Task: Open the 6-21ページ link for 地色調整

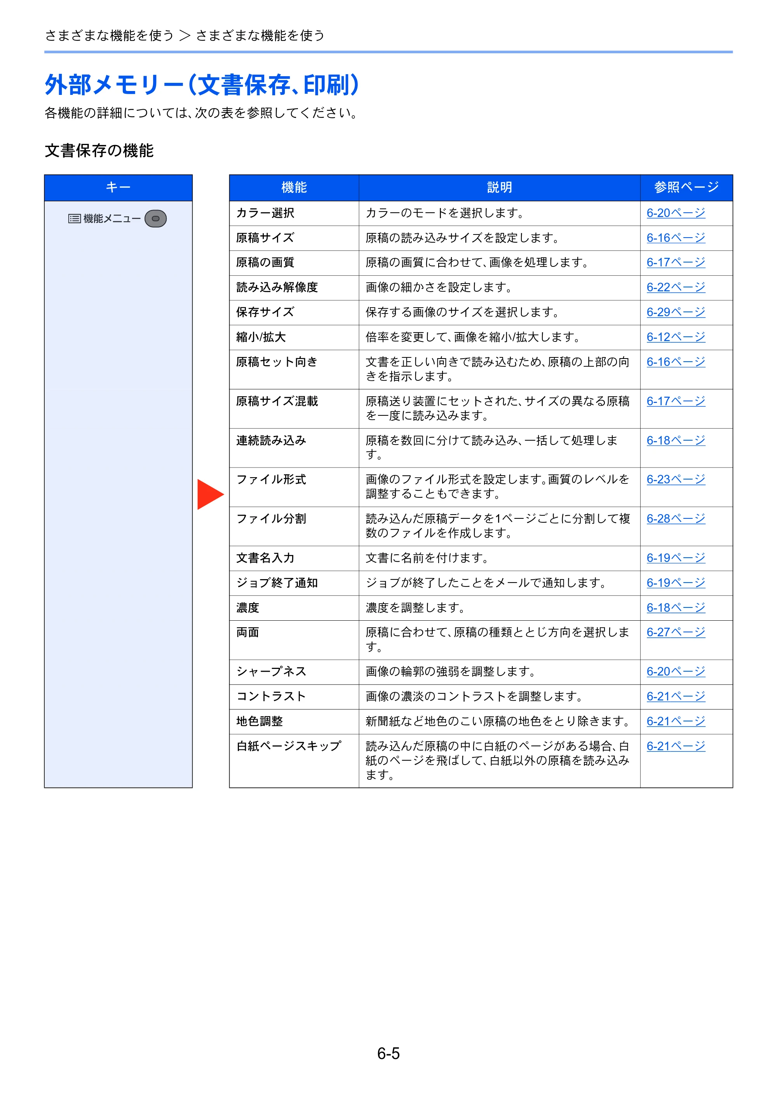Action: point(676,722)
